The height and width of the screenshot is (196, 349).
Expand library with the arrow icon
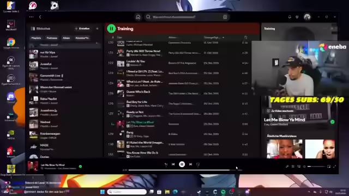pyautogui.click(x=97, y=29)
